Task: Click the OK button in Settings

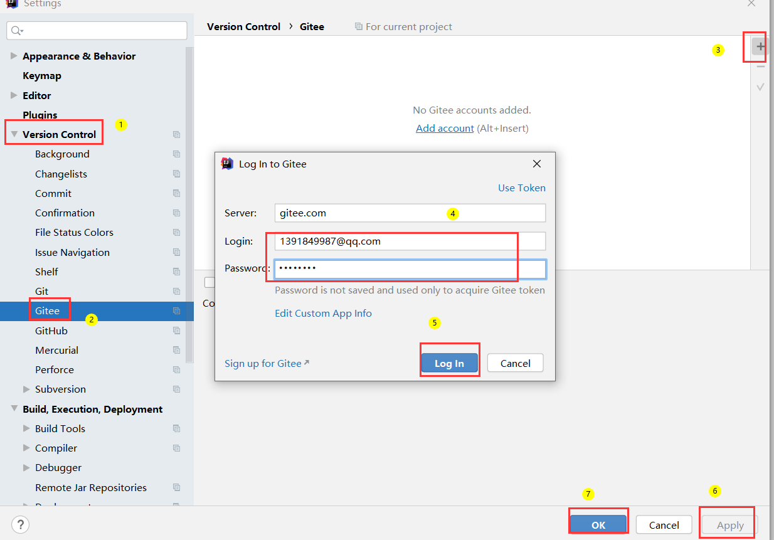Action: click(x=598, y=525)
